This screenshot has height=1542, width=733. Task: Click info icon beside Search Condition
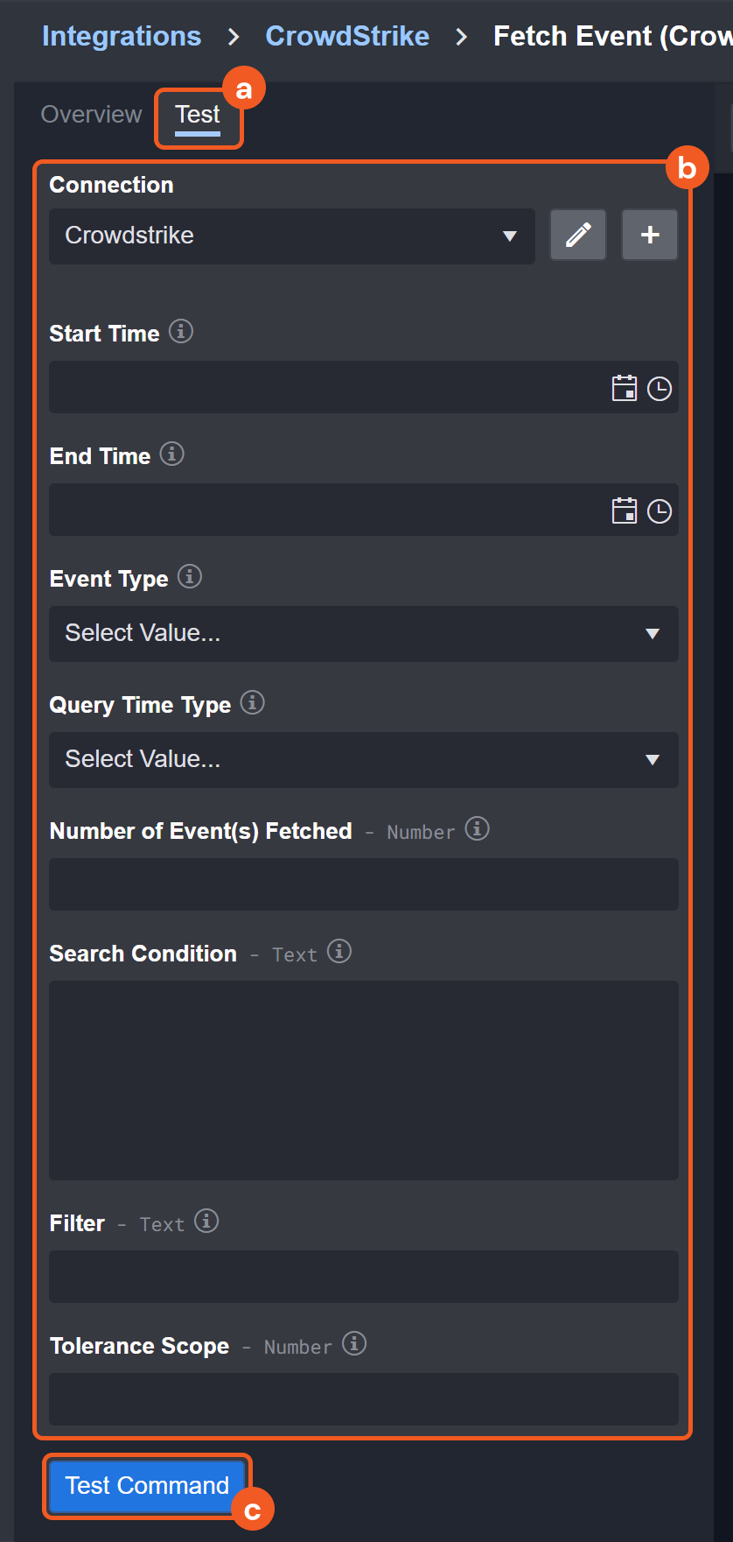point(339,952)
